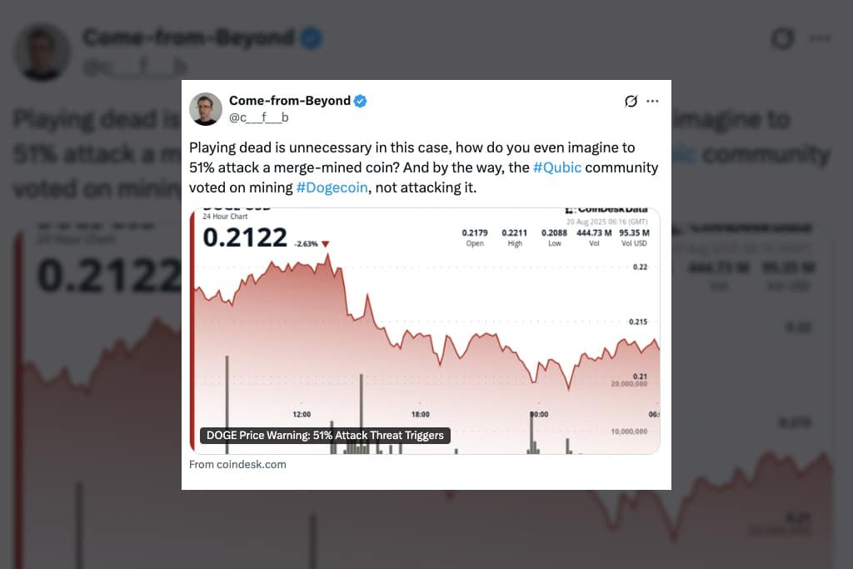
Task: Open the three-dot more menu on tweet
Action: 652,101
